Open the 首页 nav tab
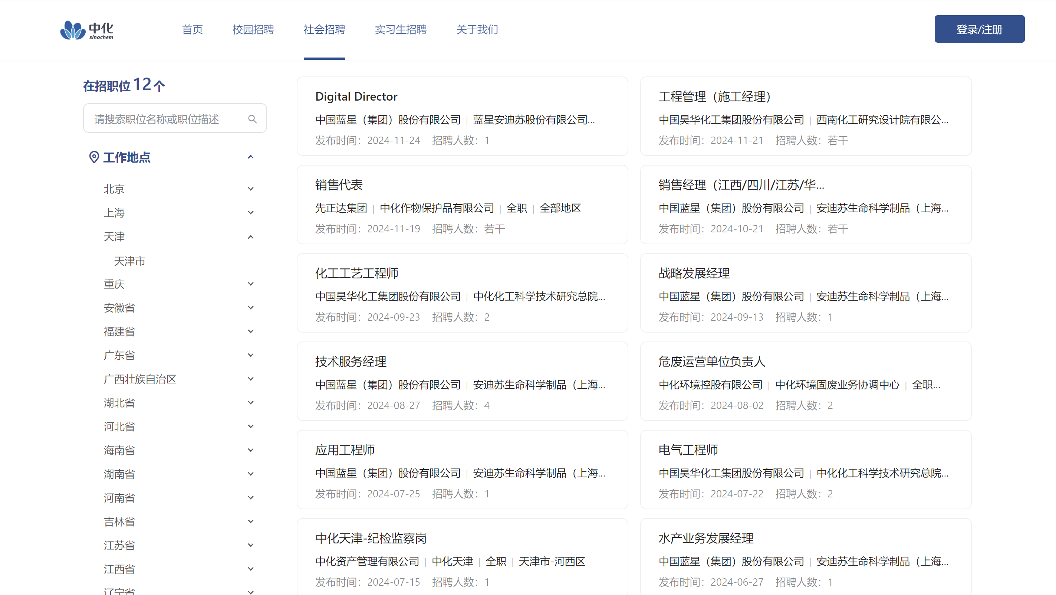The height and width of the screenshot is (595, 1056). point(192,30)
